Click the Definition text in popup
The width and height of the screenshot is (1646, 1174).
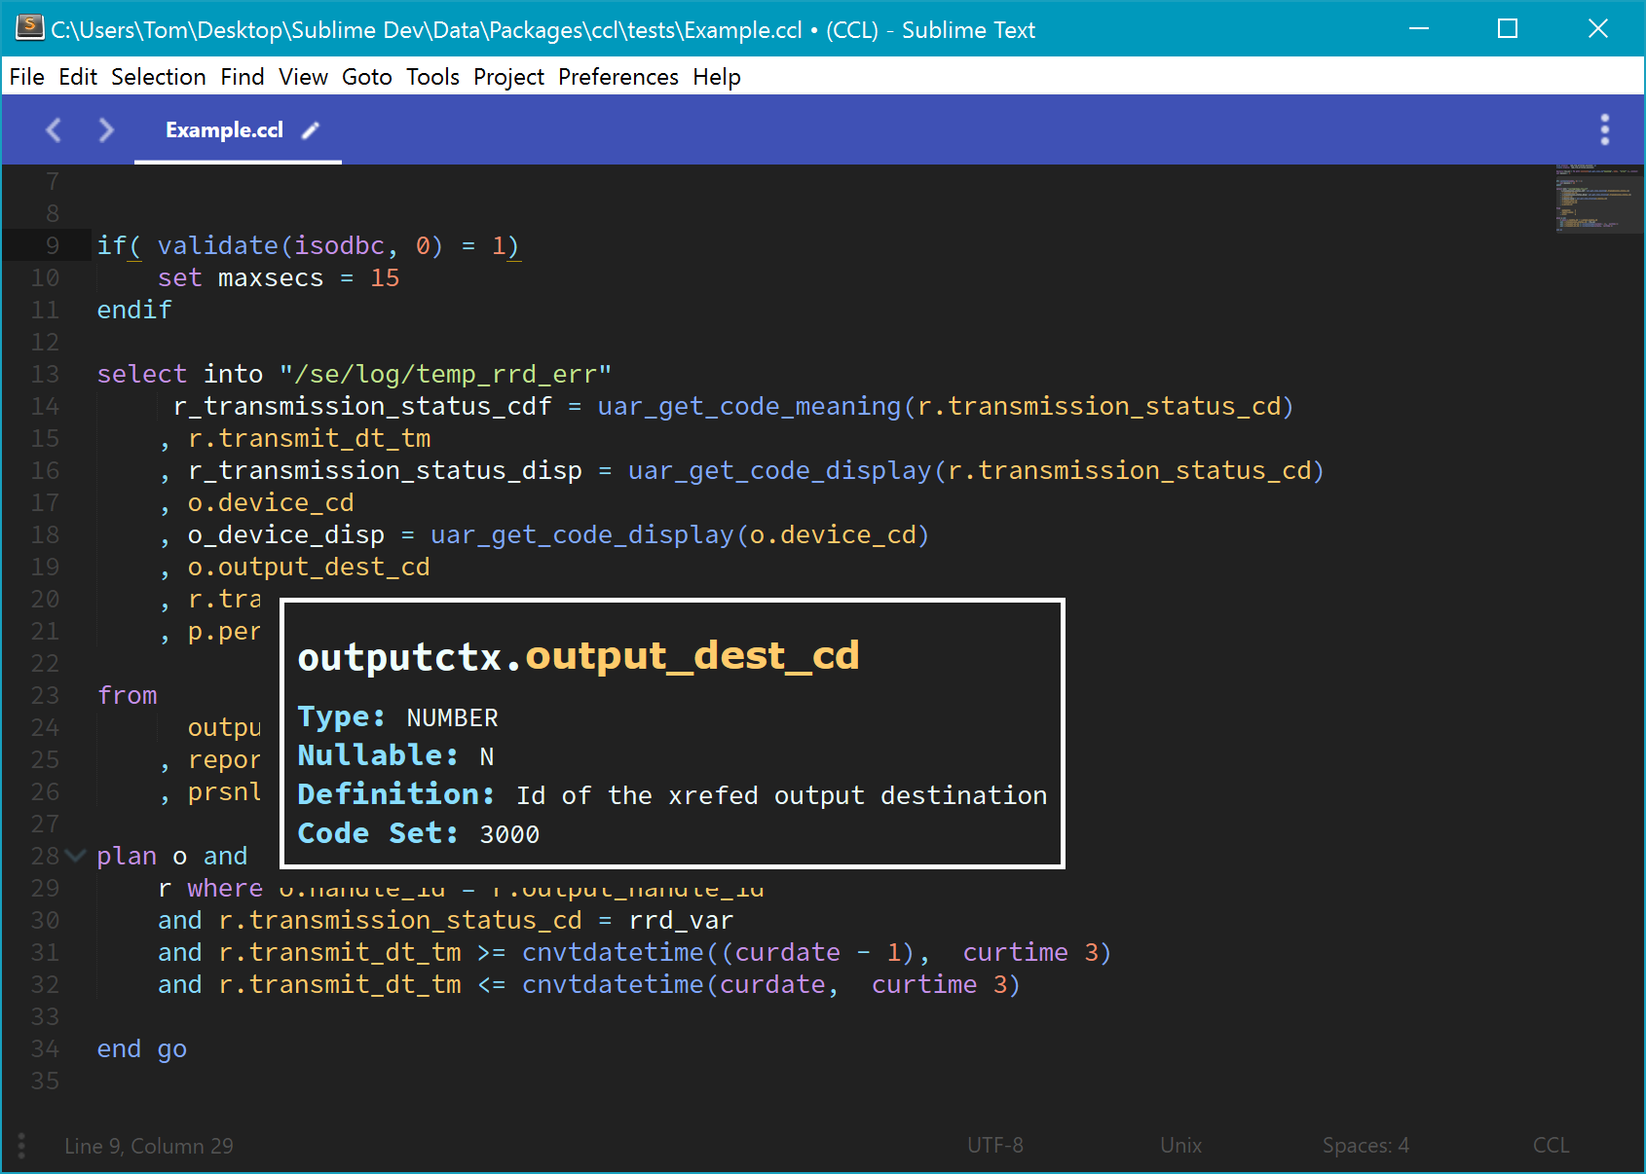coord(672,795)
